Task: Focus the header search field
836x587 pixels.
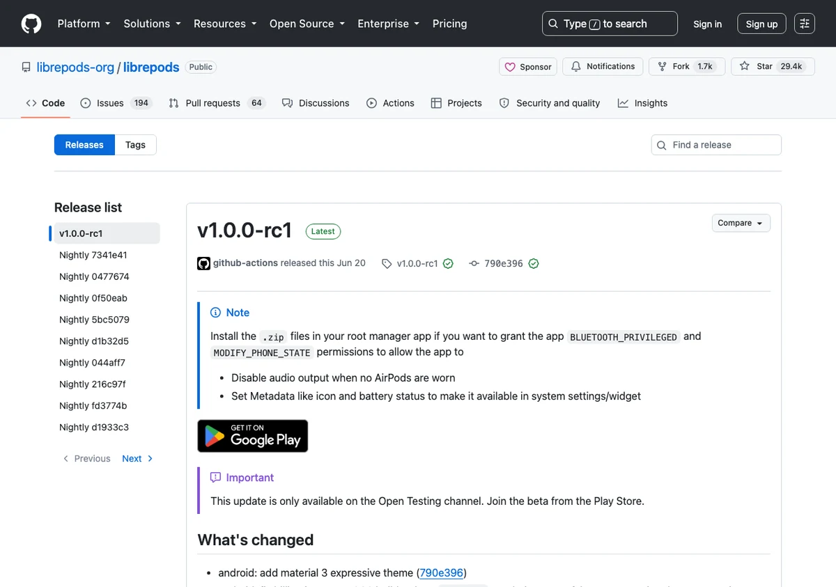Action: pos(610,24)
